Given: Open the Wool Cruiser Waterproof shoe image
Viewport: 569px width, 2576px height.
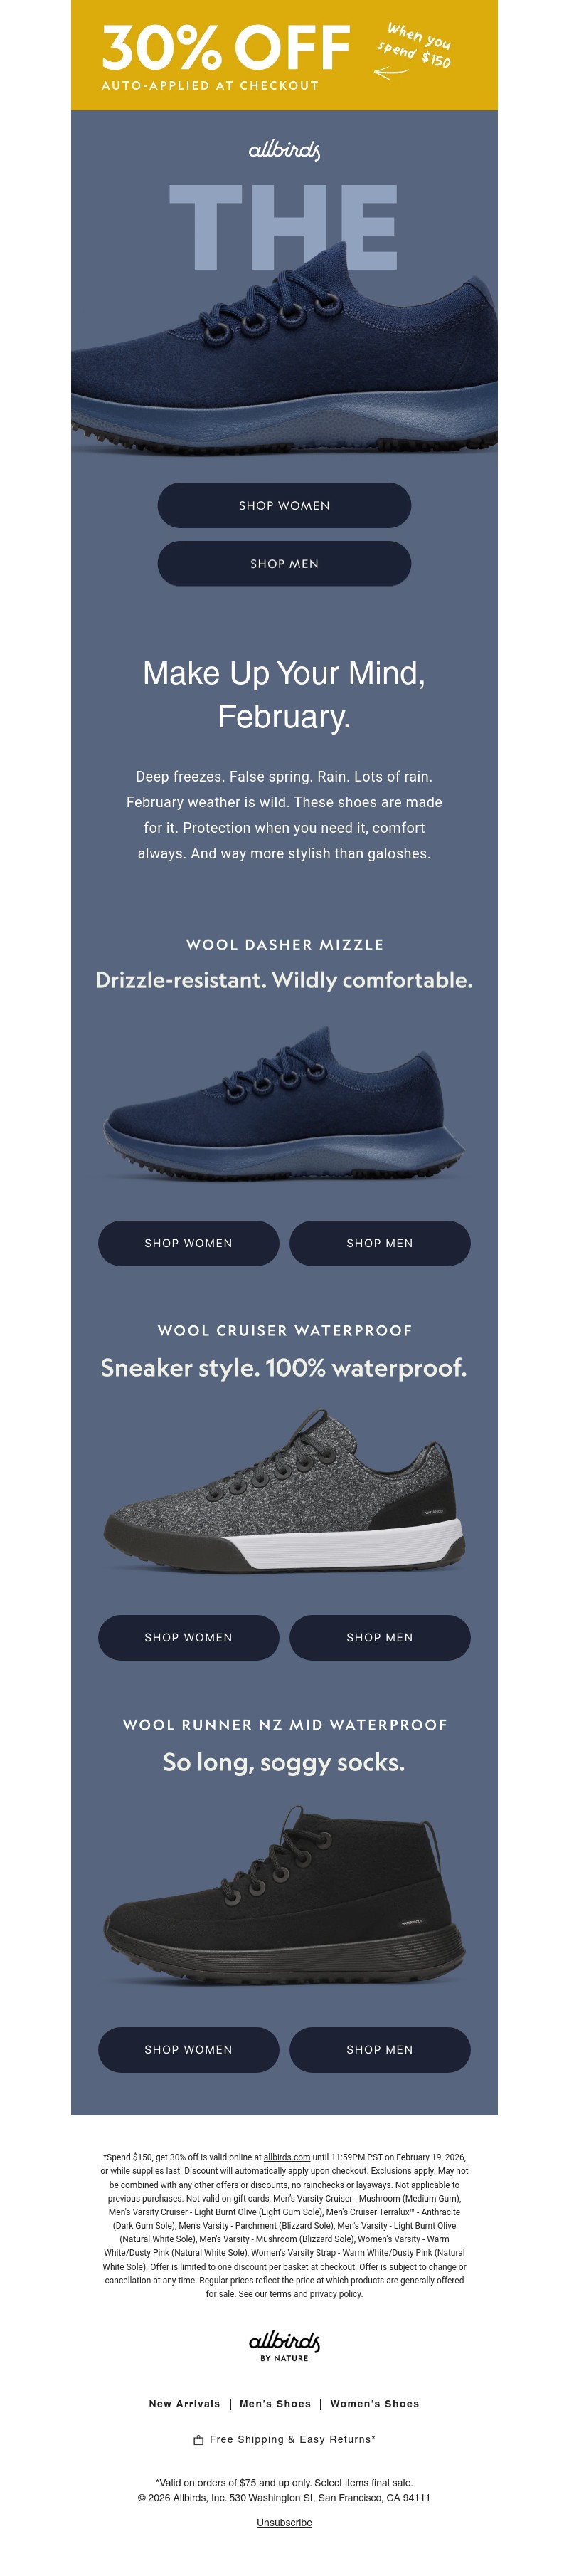Looking at the screenshot, I should pyautogui.click(x=284, y=1491).
